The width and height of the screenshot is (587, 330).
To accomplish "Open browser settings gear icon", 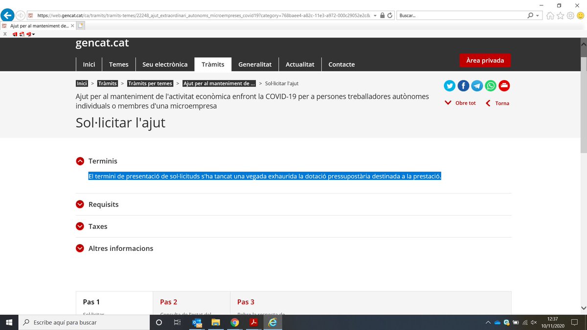I will tap(570, 16).
